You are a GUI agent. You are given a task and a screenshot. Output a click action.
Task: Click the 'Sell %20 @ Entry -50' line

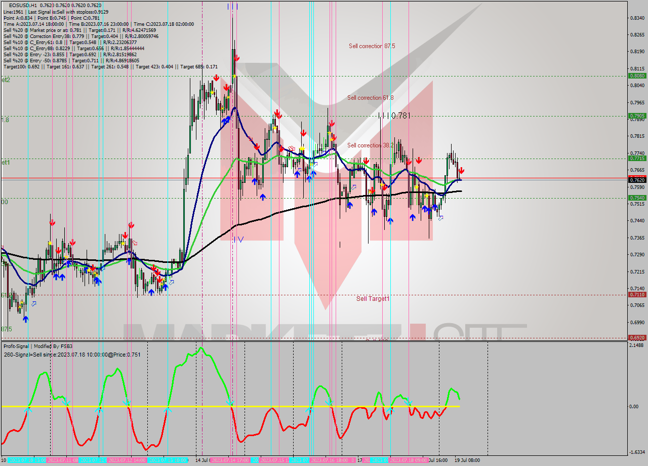tap(71, 60)
